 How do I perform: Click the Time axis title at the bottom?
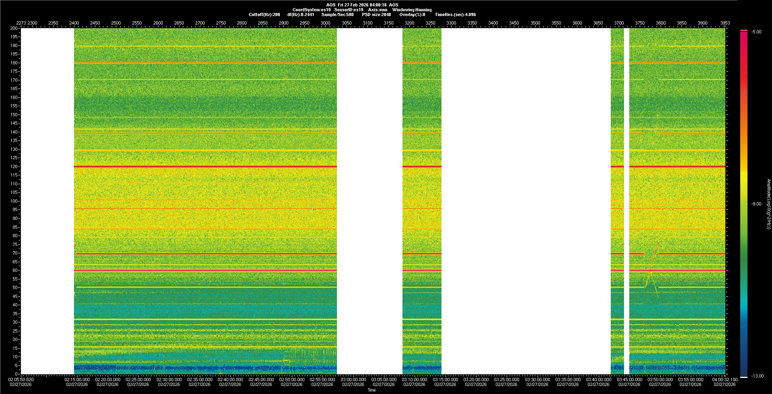(x=372, y=390)
